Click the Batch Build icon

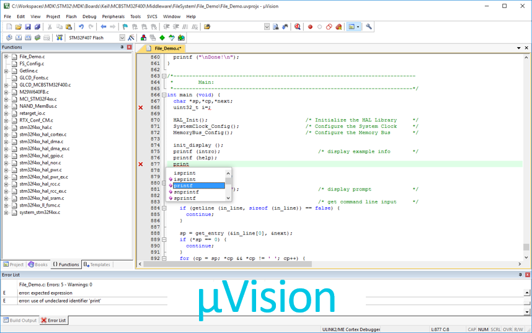pos(37,38)
